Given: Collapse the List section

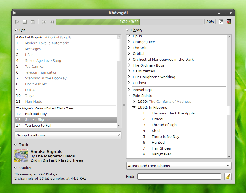Looking at the screenshot, I should 16,30.
